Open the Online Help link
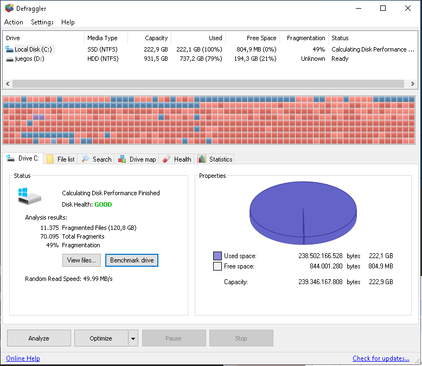Viewport: 422px width, 366px height. [23, 358]
